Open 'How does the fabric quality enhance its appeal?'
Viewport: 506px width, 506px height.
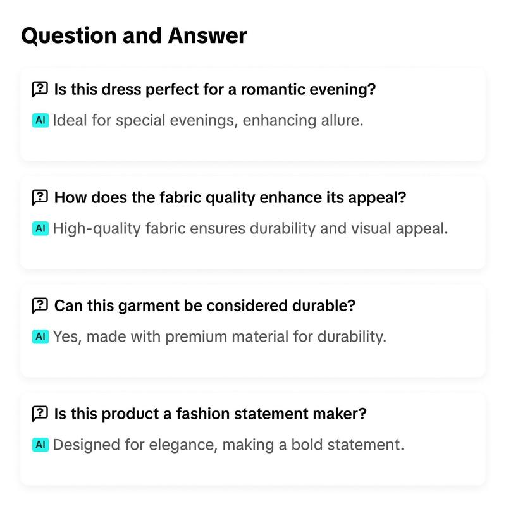coord(230,197)
